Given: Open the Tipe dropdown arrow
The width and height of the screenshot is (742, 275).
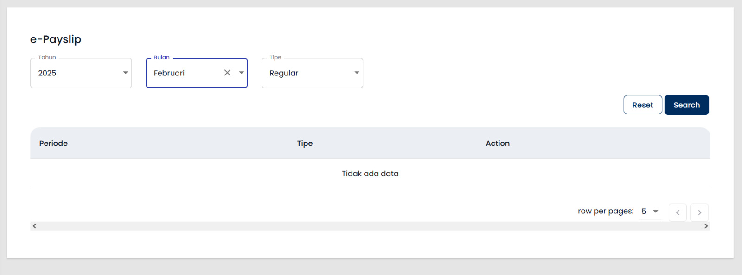Looking at the screenshot, I should (357, 73).
